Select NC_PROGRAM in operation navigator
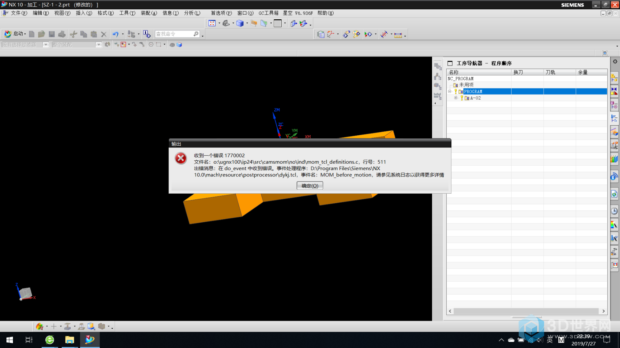This screenshot has height=348, width=620. (460, 78)
